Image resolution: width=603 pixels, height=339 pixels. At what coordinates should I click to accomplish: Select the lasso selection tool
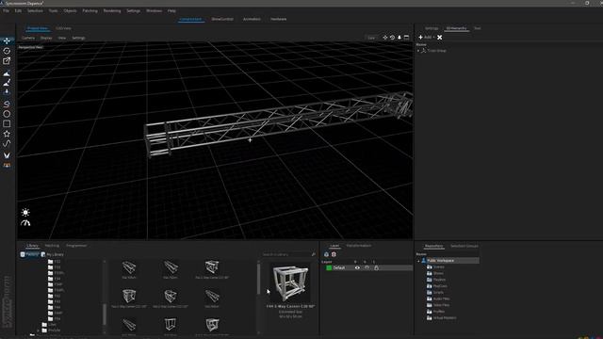(7, 104)
